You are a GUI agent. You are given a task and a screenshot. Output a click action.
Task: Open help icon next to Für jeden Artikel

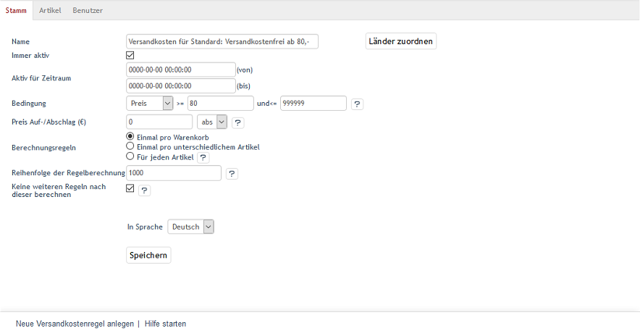pyautogui.click(x=203, y=157)
